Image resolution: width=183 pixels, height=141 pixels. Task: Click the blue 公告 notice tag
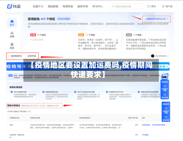tap(11, 76)
